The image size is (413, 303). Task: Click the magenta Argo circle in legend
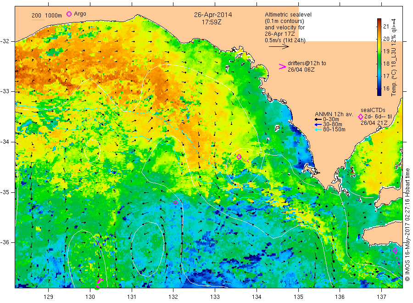click(x=69, y=14)
